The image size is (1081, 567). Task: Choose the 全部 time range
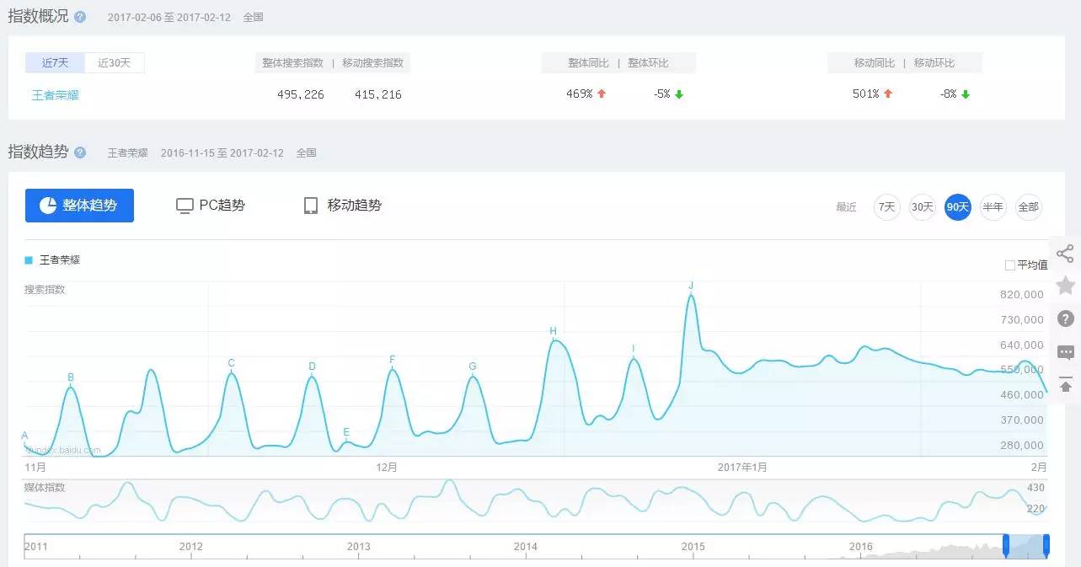1029,206
